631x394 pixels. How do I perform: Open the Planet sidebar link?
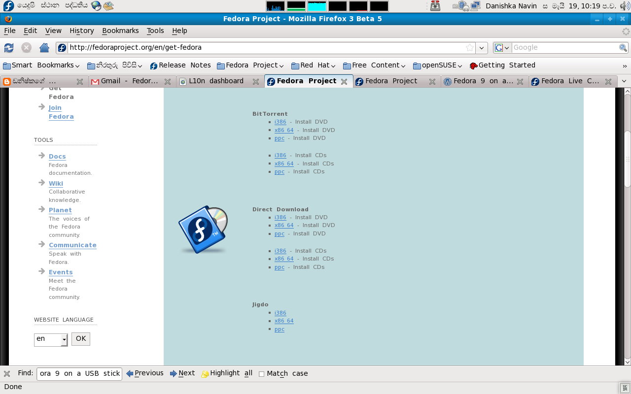60,210
